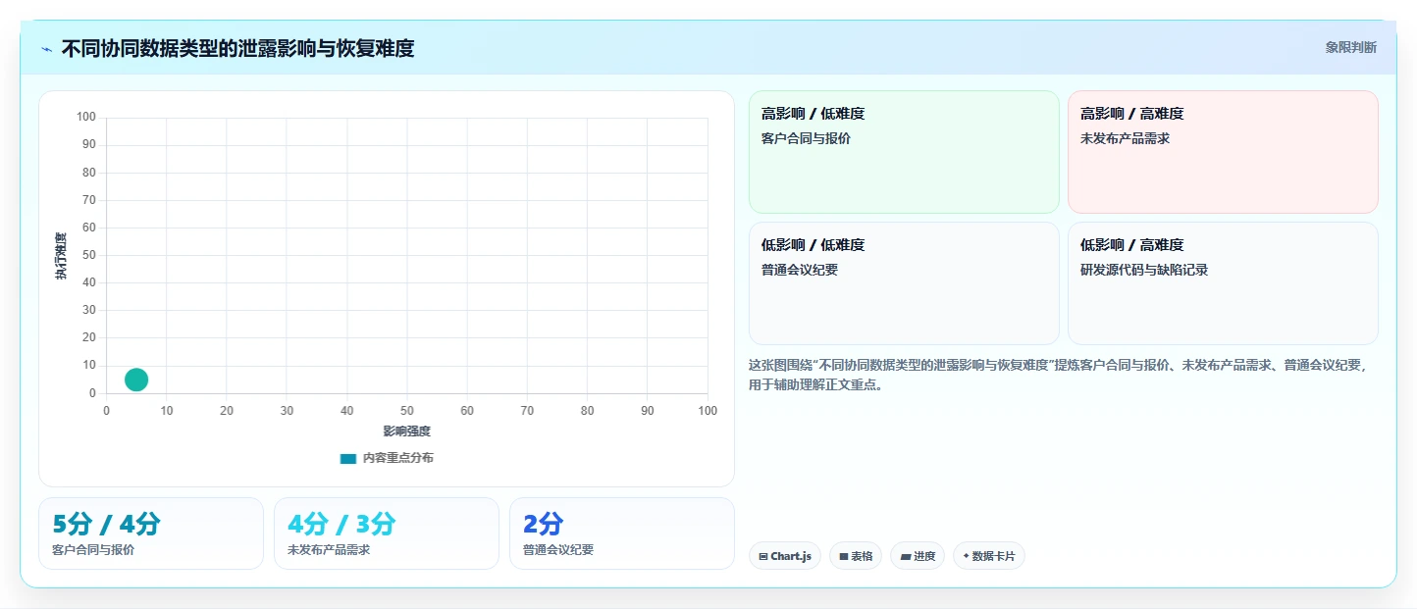Click 客户合同与报价 in the green quadrant
This screenshot has width=1417, height=609.
806,138
